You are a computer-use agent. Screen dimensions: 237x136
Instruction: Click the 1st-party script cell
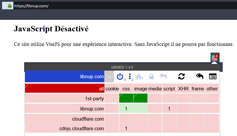(x=169, y=98)
